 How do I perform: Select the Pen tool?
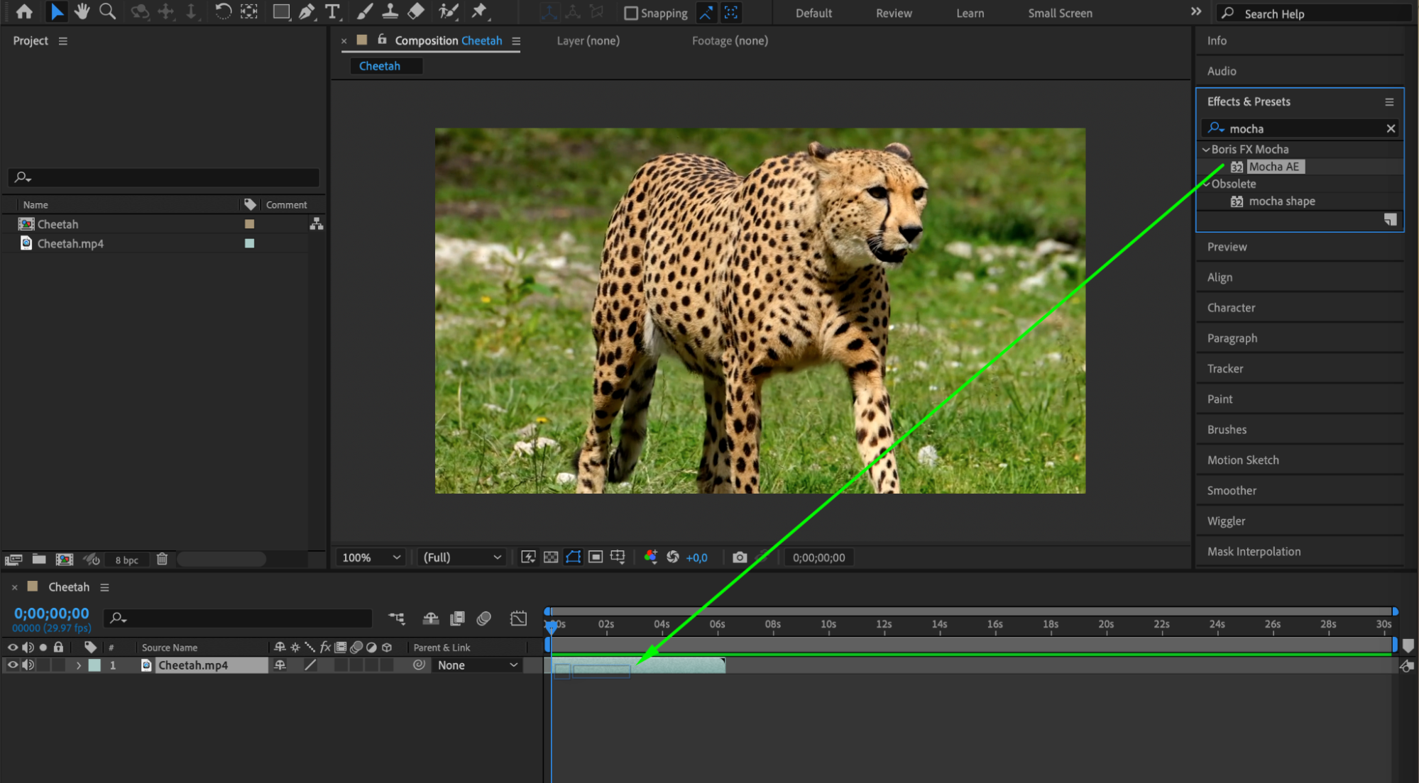(307, 11)
